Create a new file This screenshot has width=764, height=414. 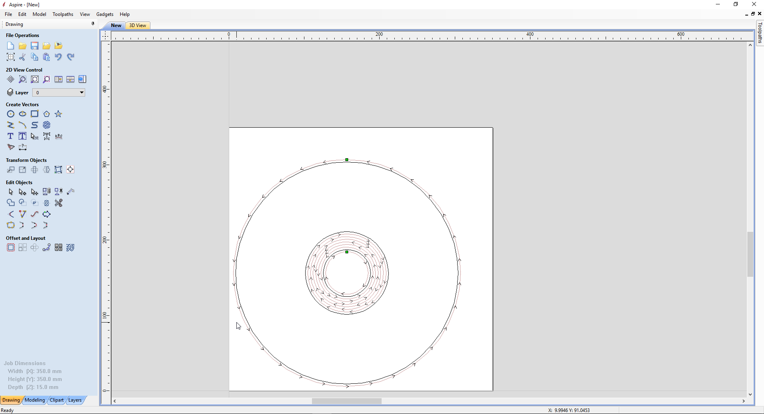(x=11, y=46)
